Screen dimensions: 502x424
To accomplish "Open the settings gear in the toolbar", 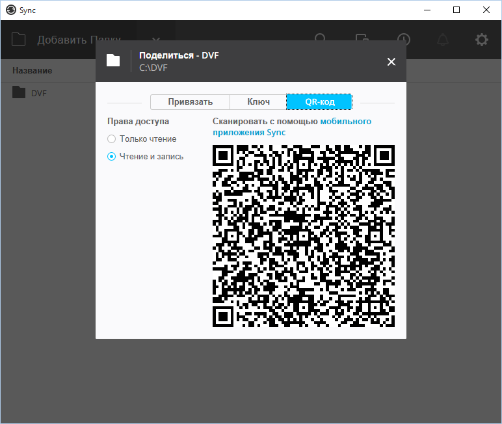I will click(x=481, y=40).
